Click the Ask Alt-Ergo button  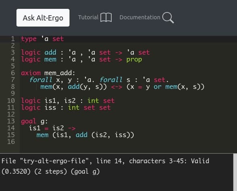tap(43, 18)
